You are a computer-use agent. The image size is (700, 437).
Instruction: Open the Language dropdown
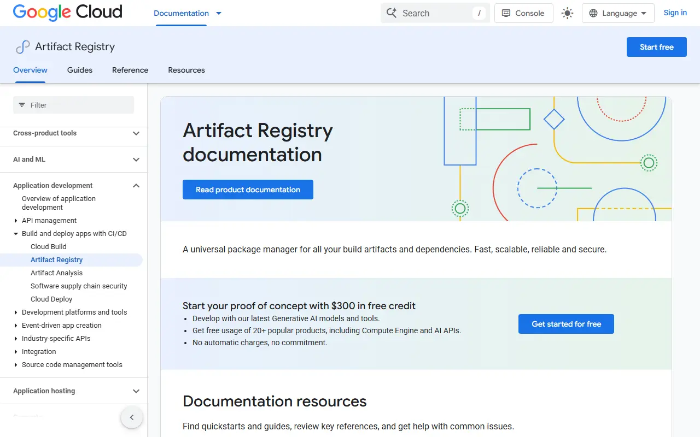[x=618, y=13]
